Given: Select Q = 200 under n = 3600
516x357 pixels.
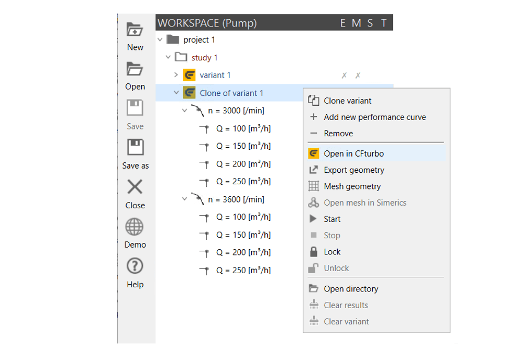Looking at the screenshot, I should pyautogui.click(x=243, y=252).
